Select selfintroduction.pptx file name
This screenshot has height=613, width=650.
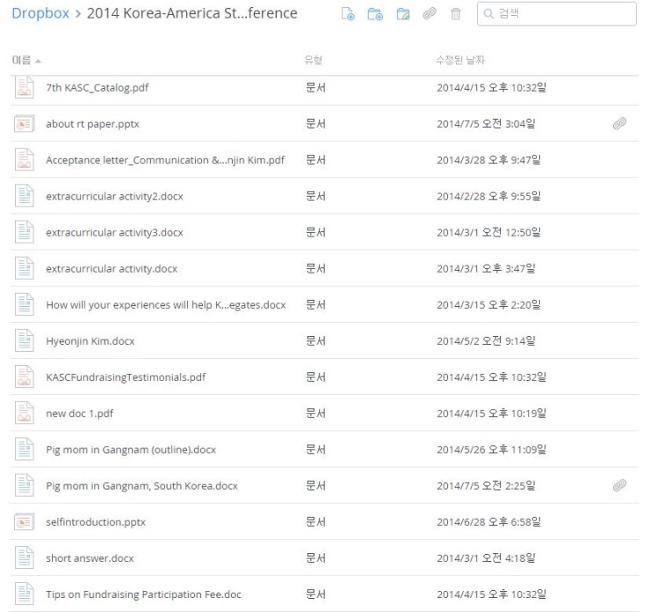(x=96, y=522)
